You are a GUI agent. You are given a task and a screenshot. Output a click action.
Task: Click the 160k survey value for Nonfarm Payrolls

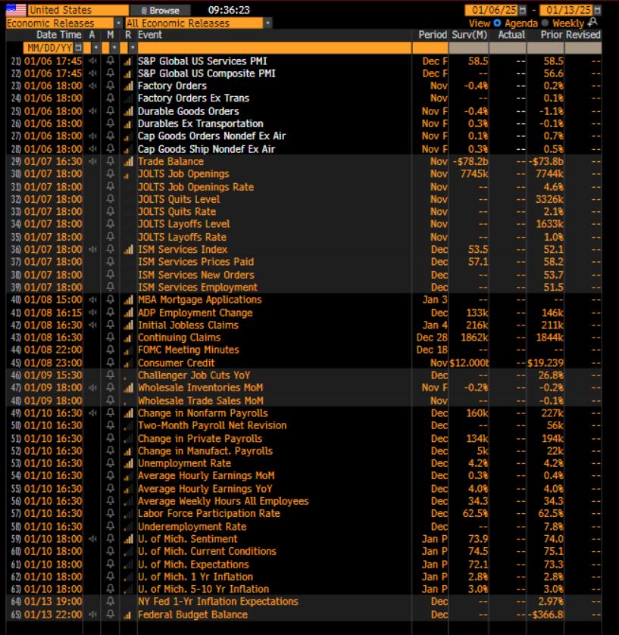tap(477, 413)
